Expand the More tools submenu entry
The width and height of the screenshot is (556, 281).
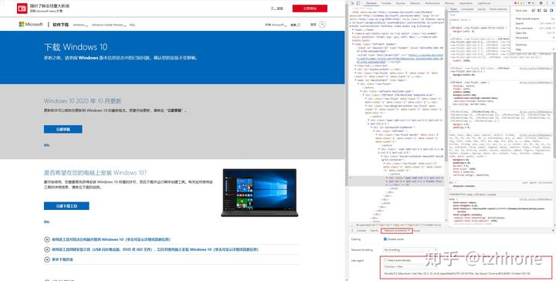pos(534,38)
